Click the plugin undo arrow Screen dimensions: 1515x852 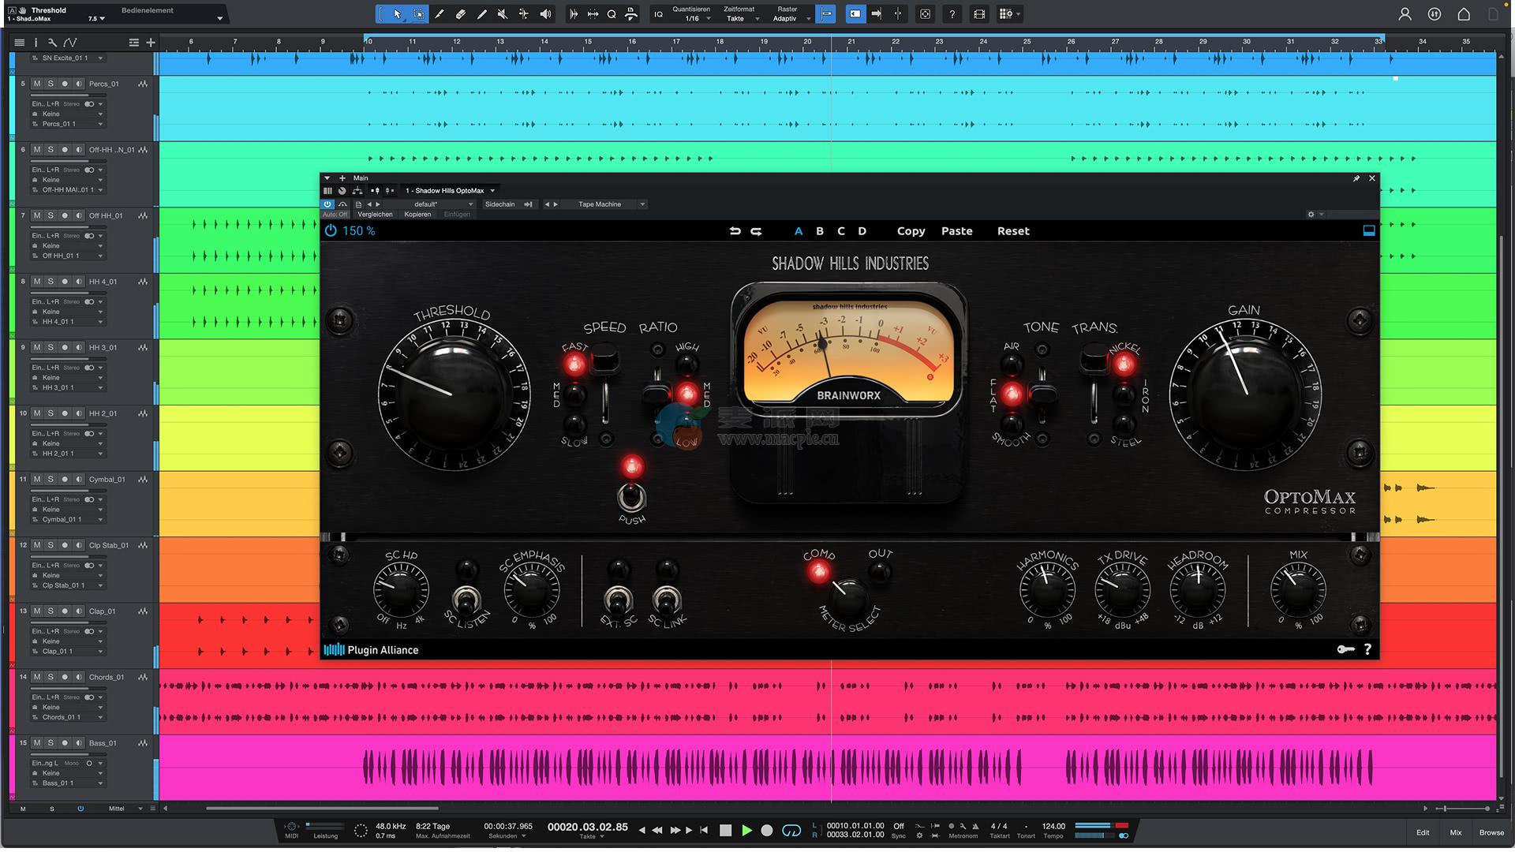tap(735, 231)
